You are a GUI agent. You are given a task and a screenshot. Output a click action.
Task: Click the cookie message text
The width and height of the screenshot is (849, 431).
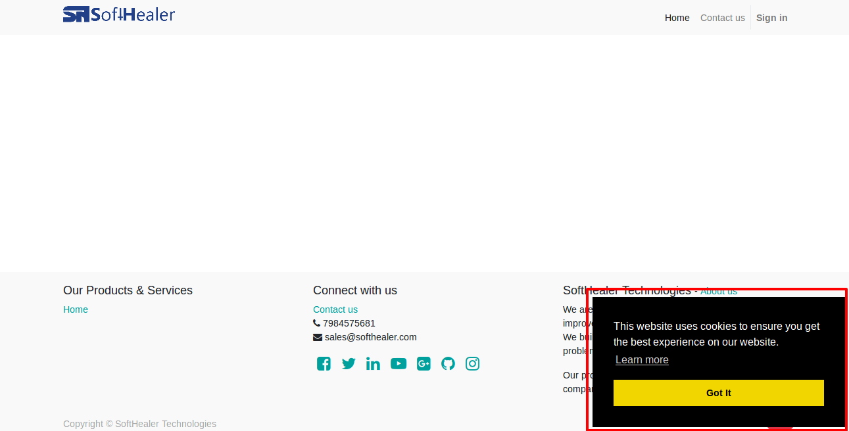(717, 334)
